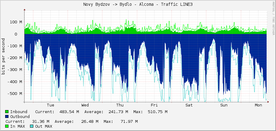Click the '-500 M' y-axis label
This screenshot has height=131, width=276.
pyautogui.click(x=15, y=93)
